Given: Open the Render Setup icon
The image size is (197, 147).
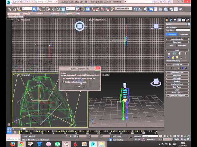Looking at the screenshot, I should click(x=171, y=9).
